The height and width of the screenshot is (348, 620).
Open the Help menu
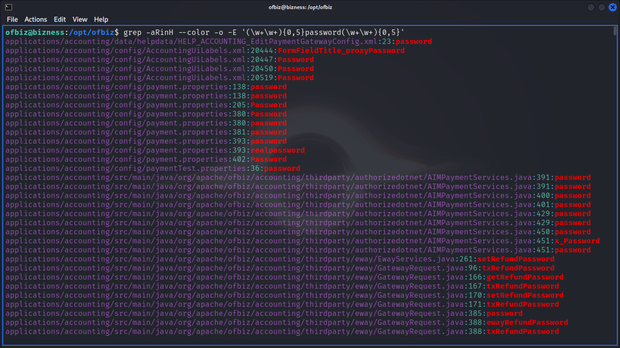tap(101, 19)
